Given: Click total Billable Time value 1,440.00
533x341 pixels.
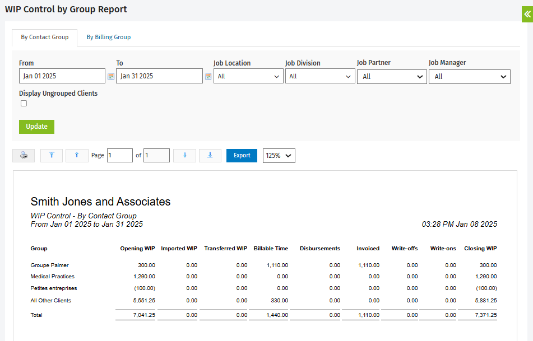Looking at the screenshot, I should coord(277,315).
